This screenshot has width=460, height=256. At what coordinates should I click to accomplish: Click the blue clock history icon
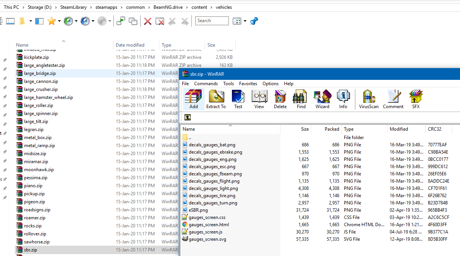pyautogui.click(x=85, y=21)
